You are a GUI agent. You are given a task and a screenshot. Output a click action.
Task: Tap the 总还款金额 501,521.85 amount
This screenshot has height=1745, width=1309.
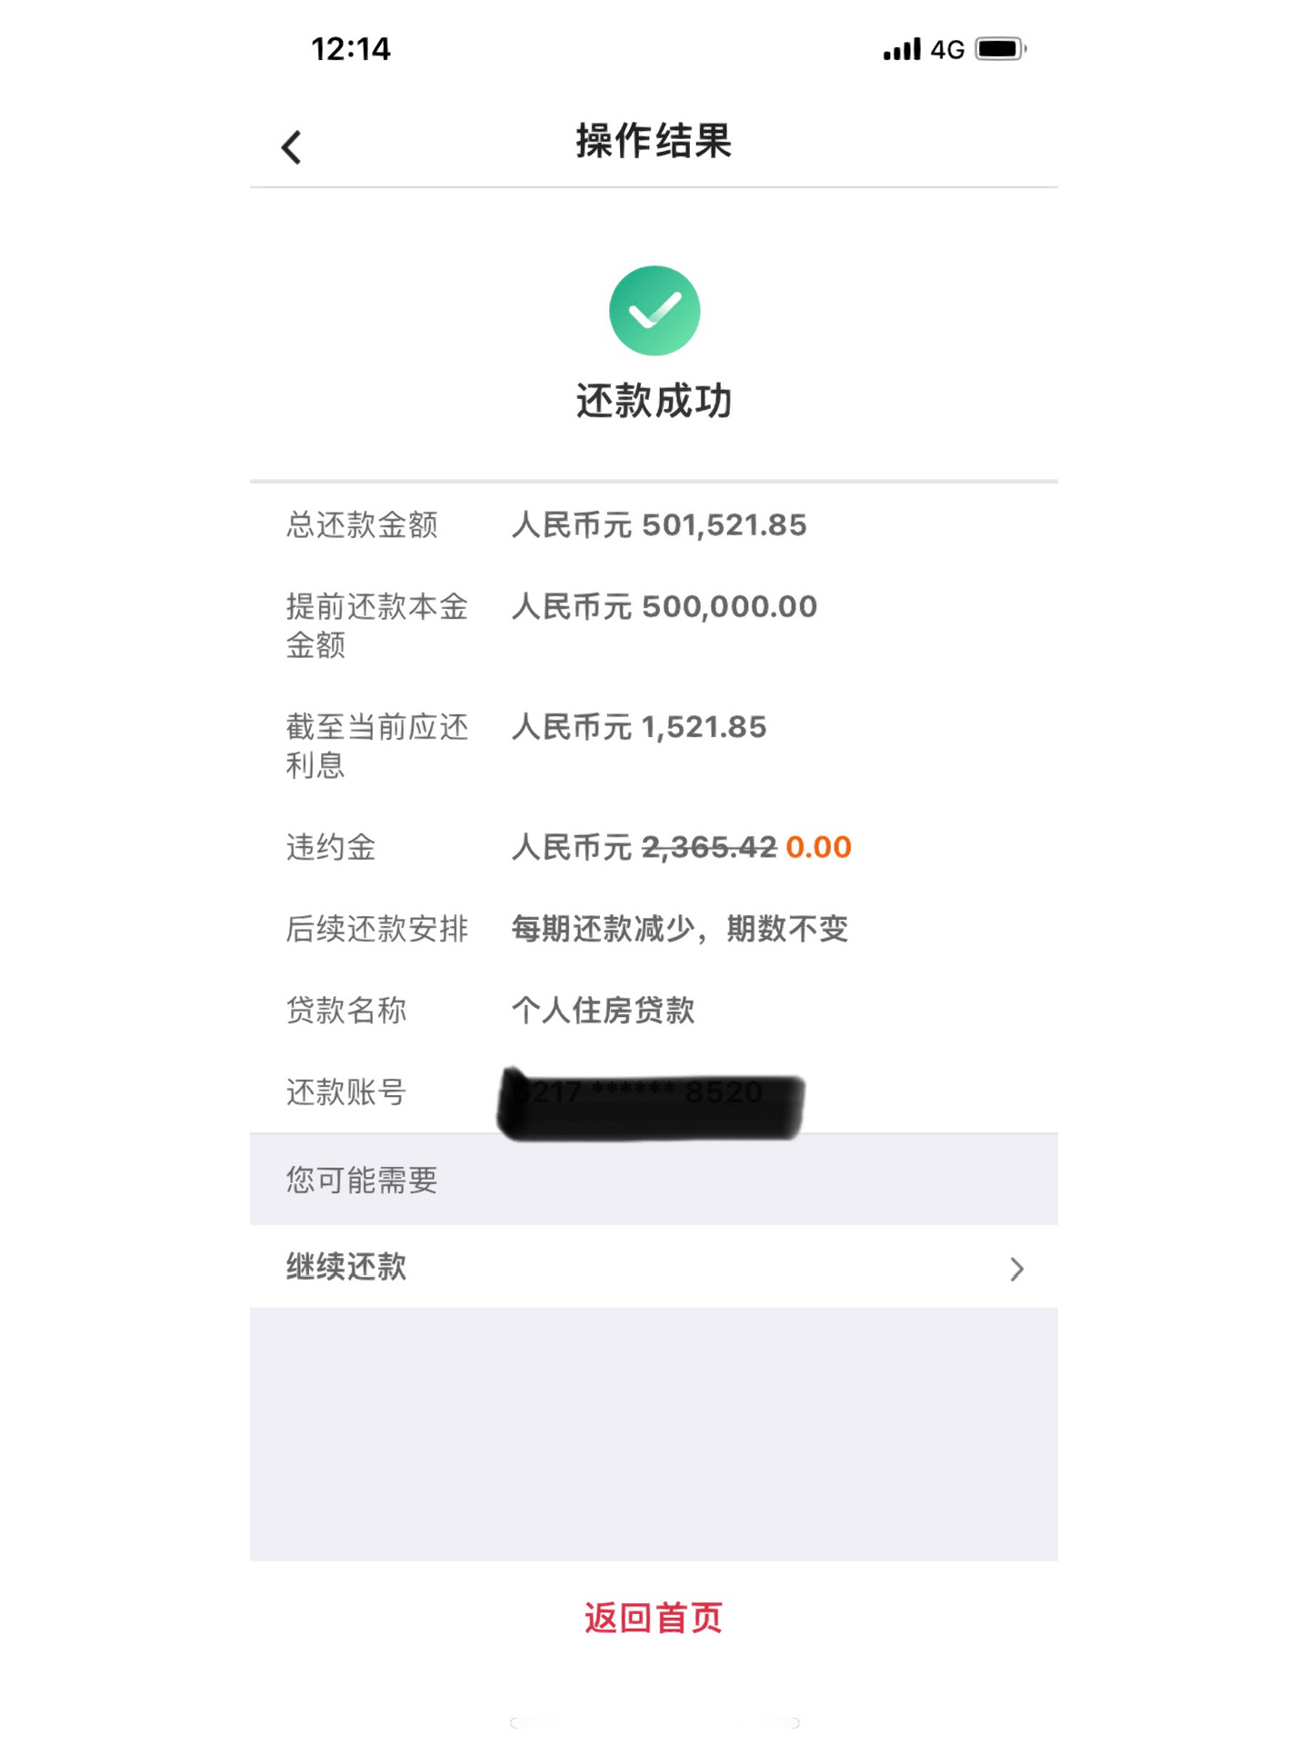(658, 524)
